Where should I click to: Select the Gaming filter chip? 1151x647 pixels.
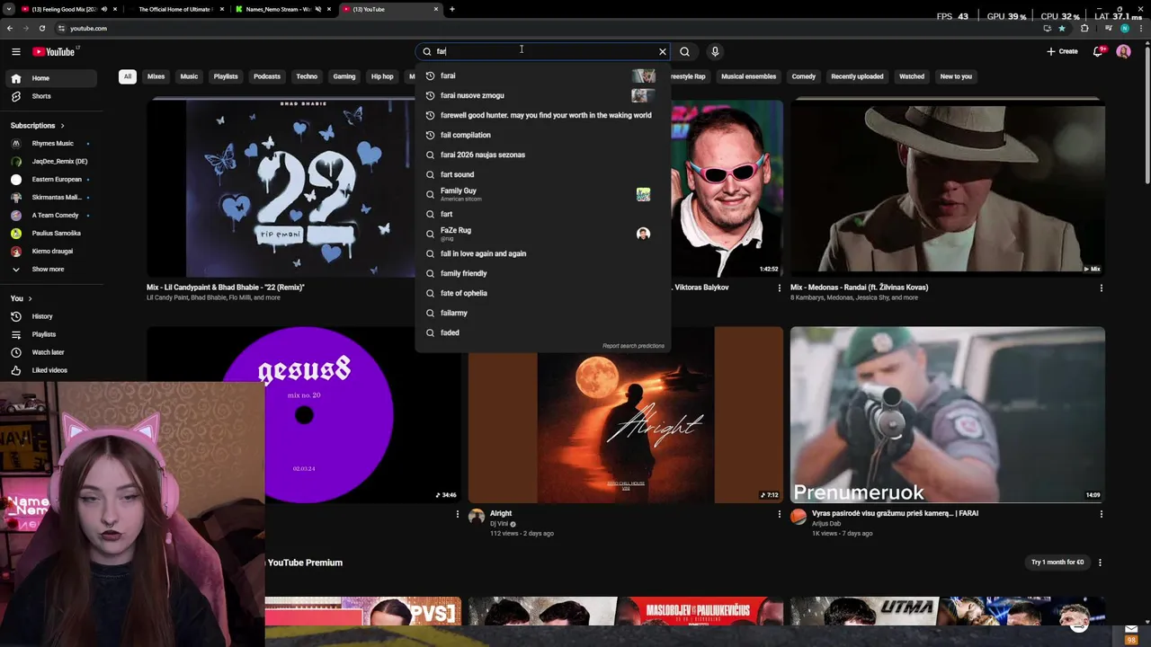coord(344,76)
